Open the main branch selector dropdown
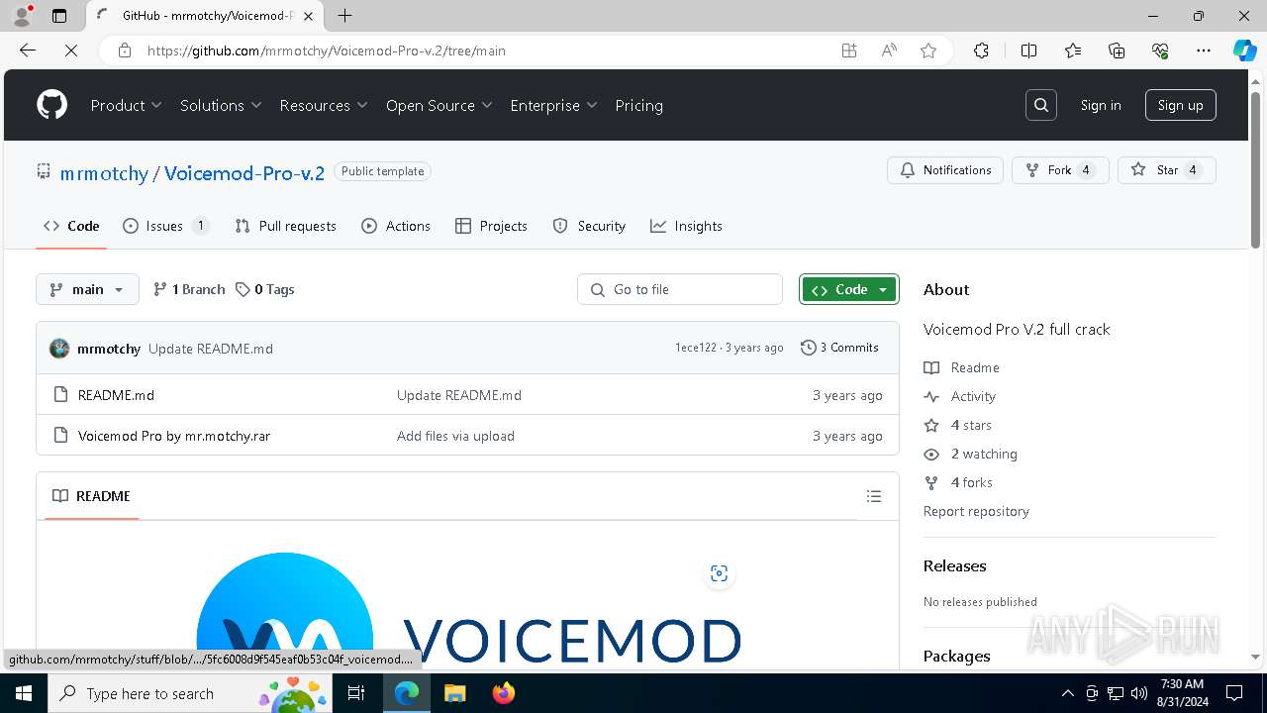1267x713 pixels. coord(88,289)
